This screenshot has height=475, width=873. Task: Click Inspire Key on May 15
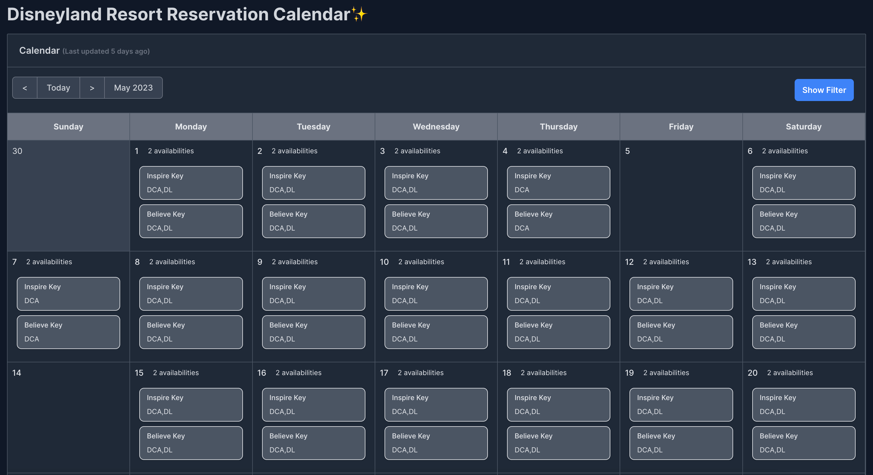pyautogui.click(x=191, y=404)
